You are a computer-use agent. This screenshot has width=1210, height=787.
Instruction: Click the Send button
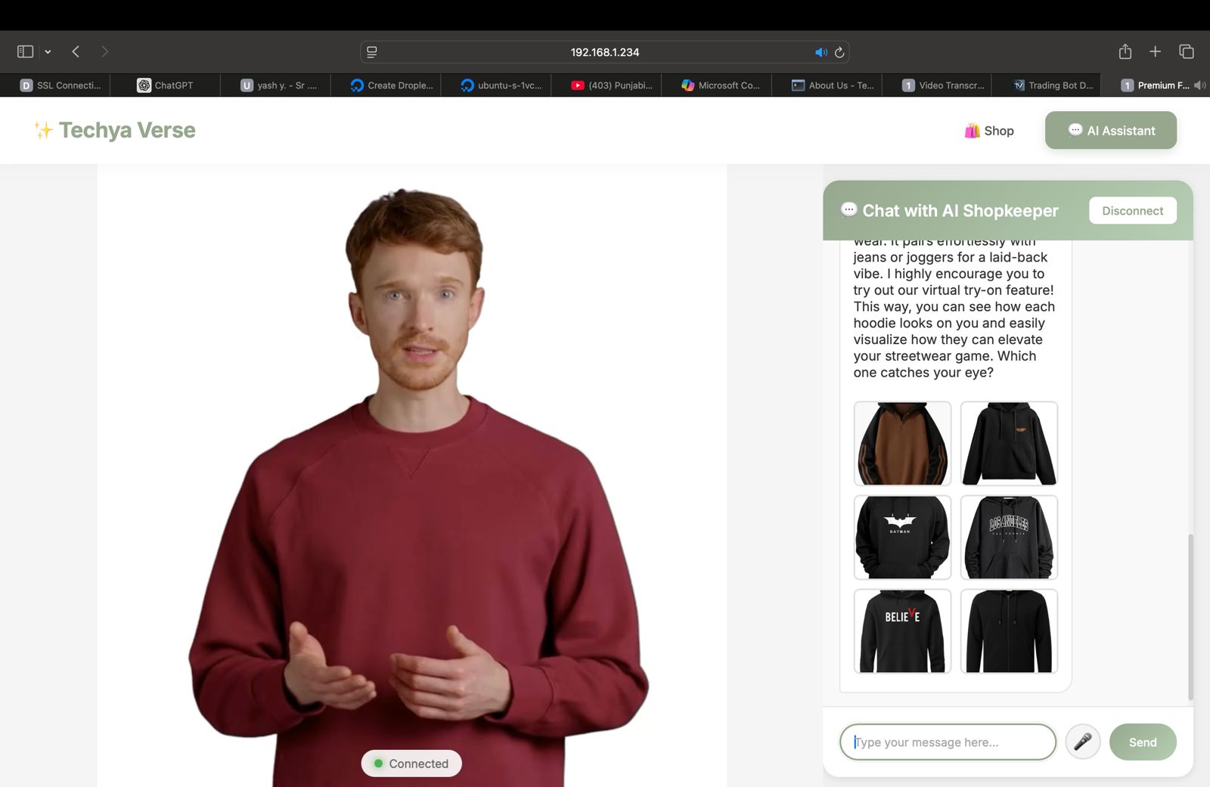[1142, 742]
